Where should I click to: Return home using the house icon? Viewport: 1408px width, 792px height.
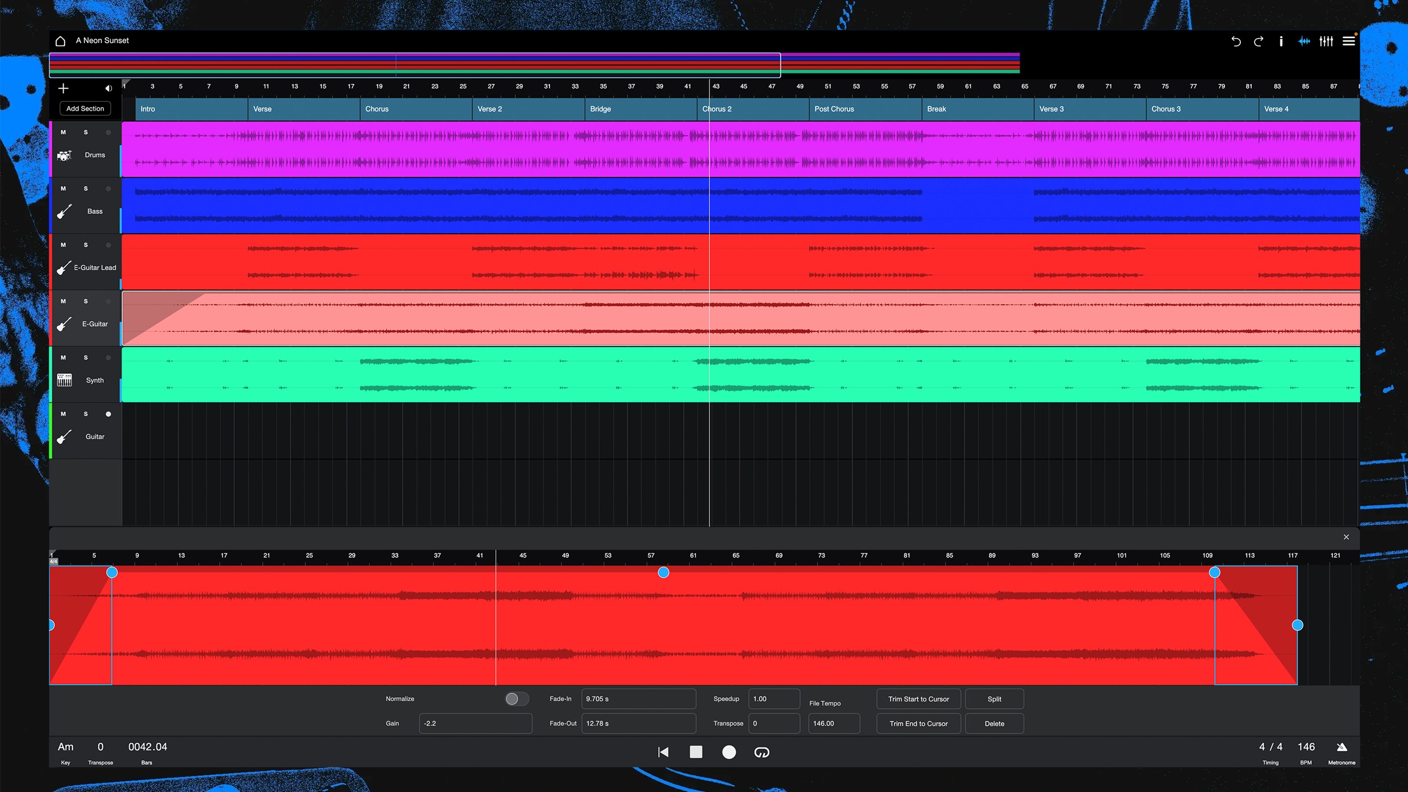(60, 41)
